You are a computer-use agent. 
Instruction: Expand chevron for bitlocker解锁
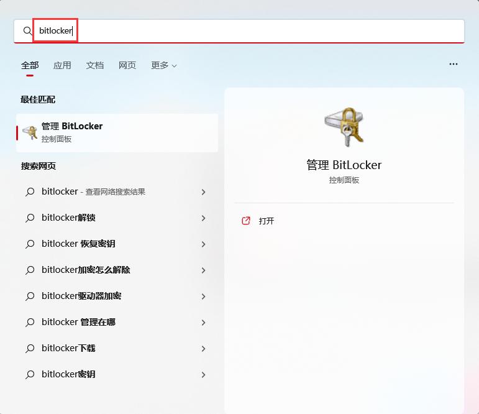[x=203, y=218]
